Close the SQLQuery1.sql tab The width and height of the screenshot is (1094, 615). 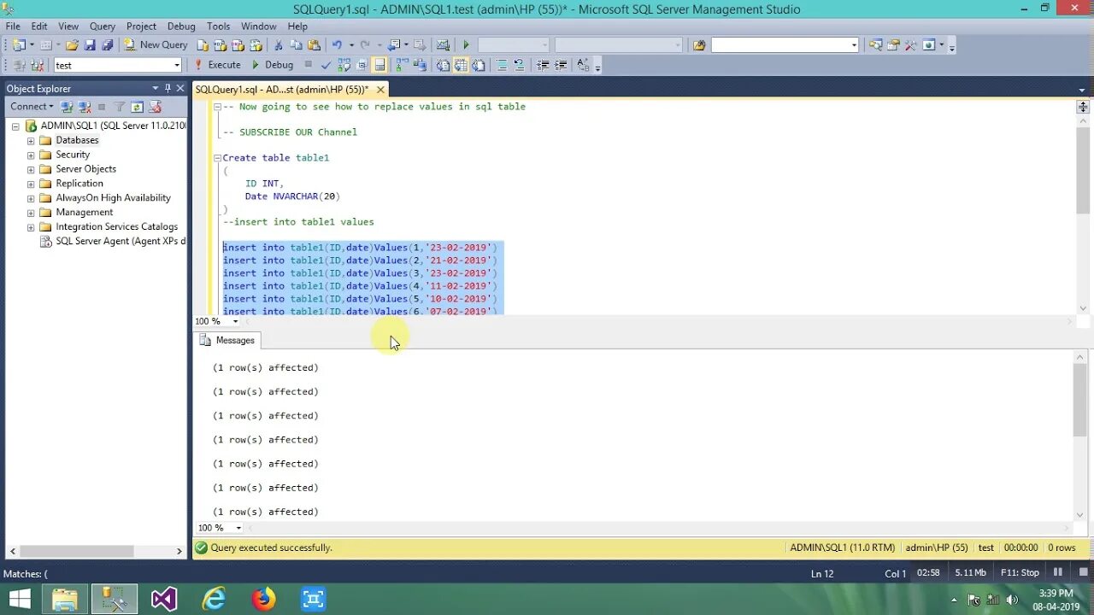380,89
